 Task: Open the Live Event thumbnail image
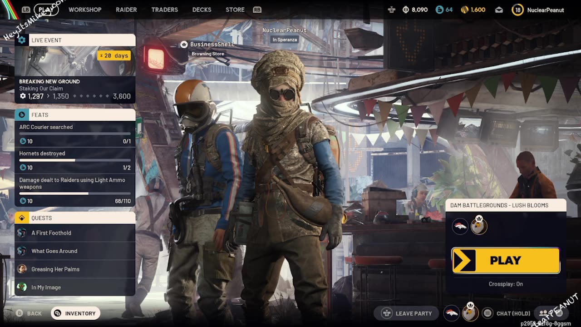(75, 61)
